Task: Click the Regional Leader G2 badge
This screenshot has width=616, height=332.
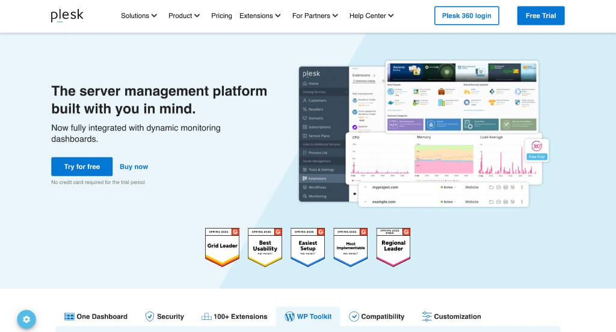Action: pos(393,247)
